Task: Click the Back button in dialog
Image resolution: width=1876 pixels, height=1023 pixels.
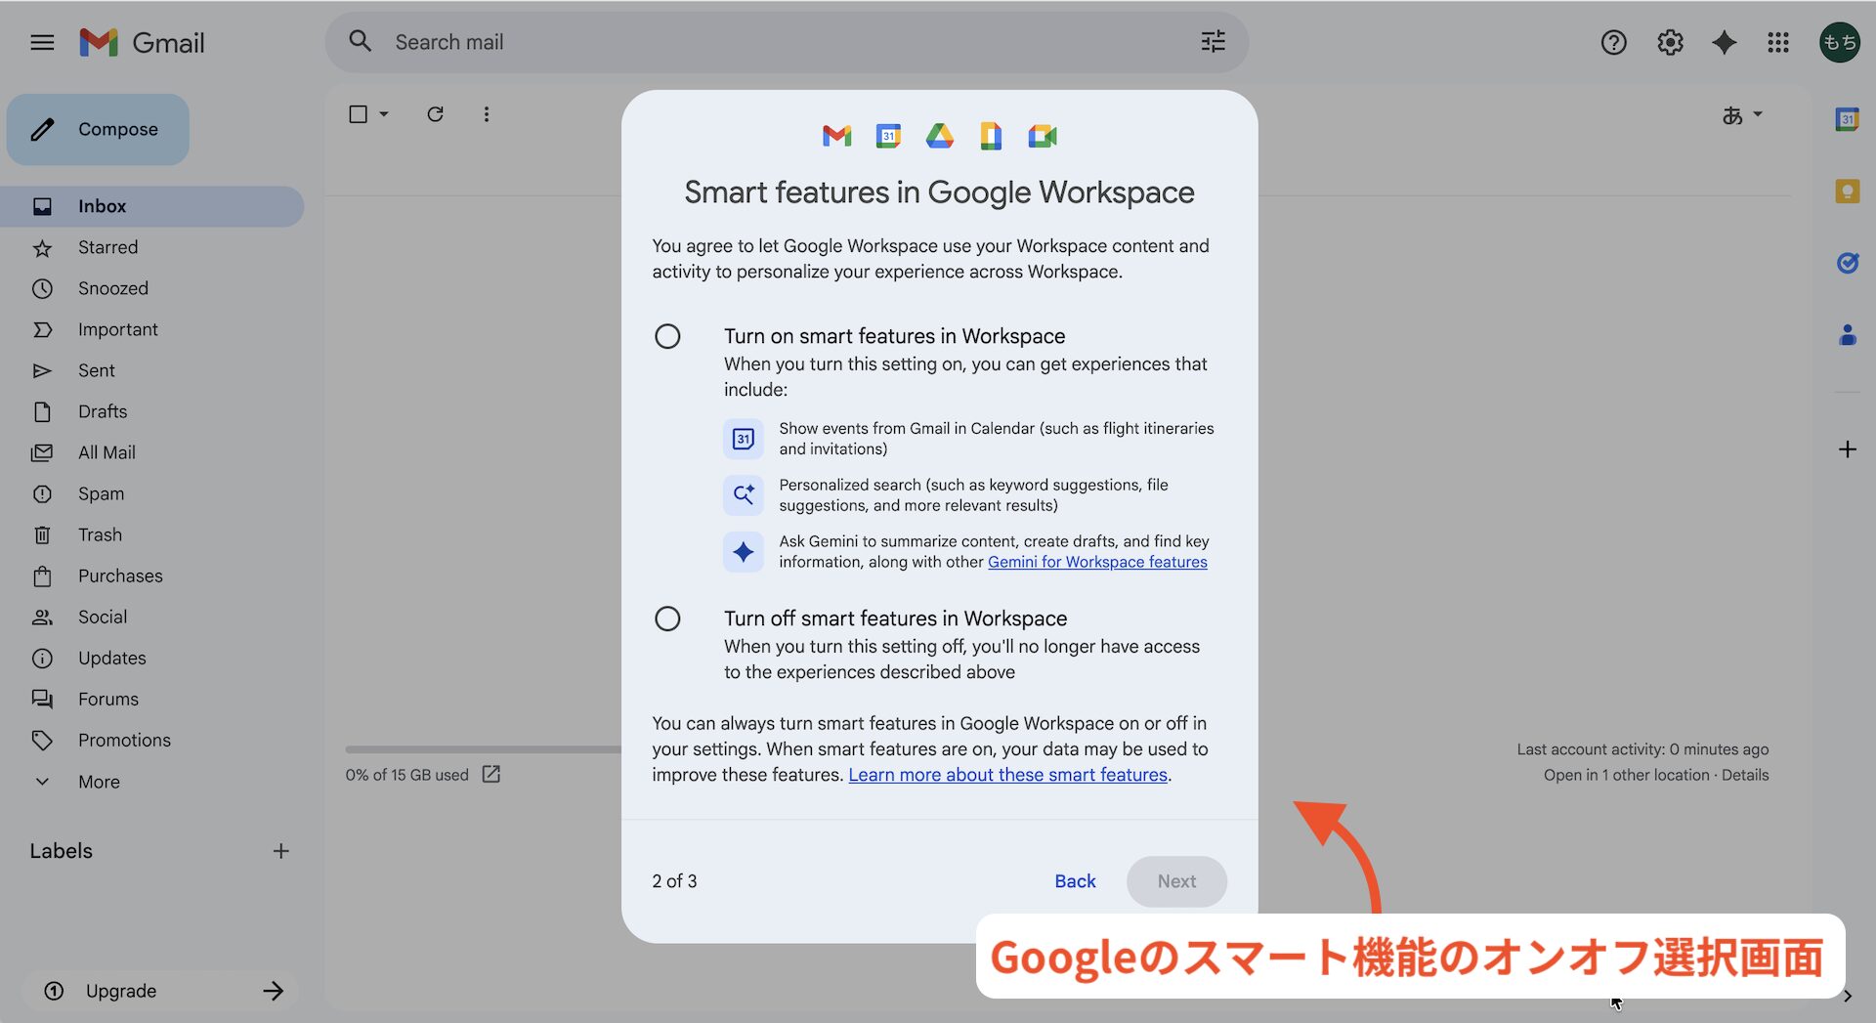Action: (1075, 881)
